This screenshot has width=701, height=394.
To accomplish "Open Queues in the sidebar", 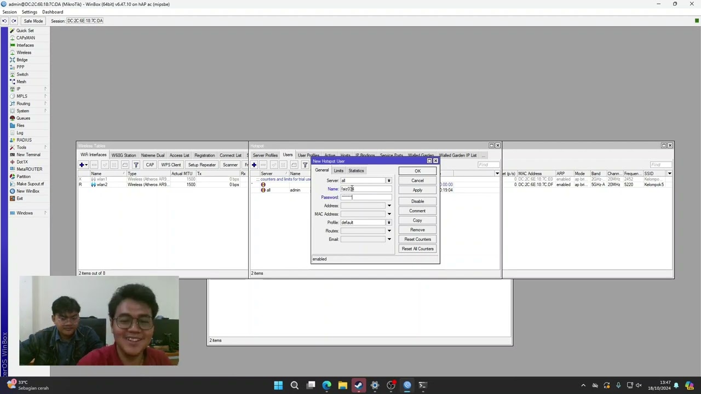I will tap(23, 118).
